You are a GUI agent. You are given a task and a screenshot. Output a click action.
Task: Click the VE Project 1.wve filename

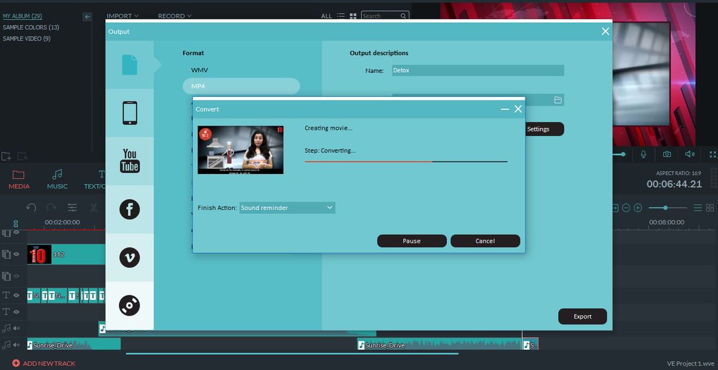tap(690, 363)
